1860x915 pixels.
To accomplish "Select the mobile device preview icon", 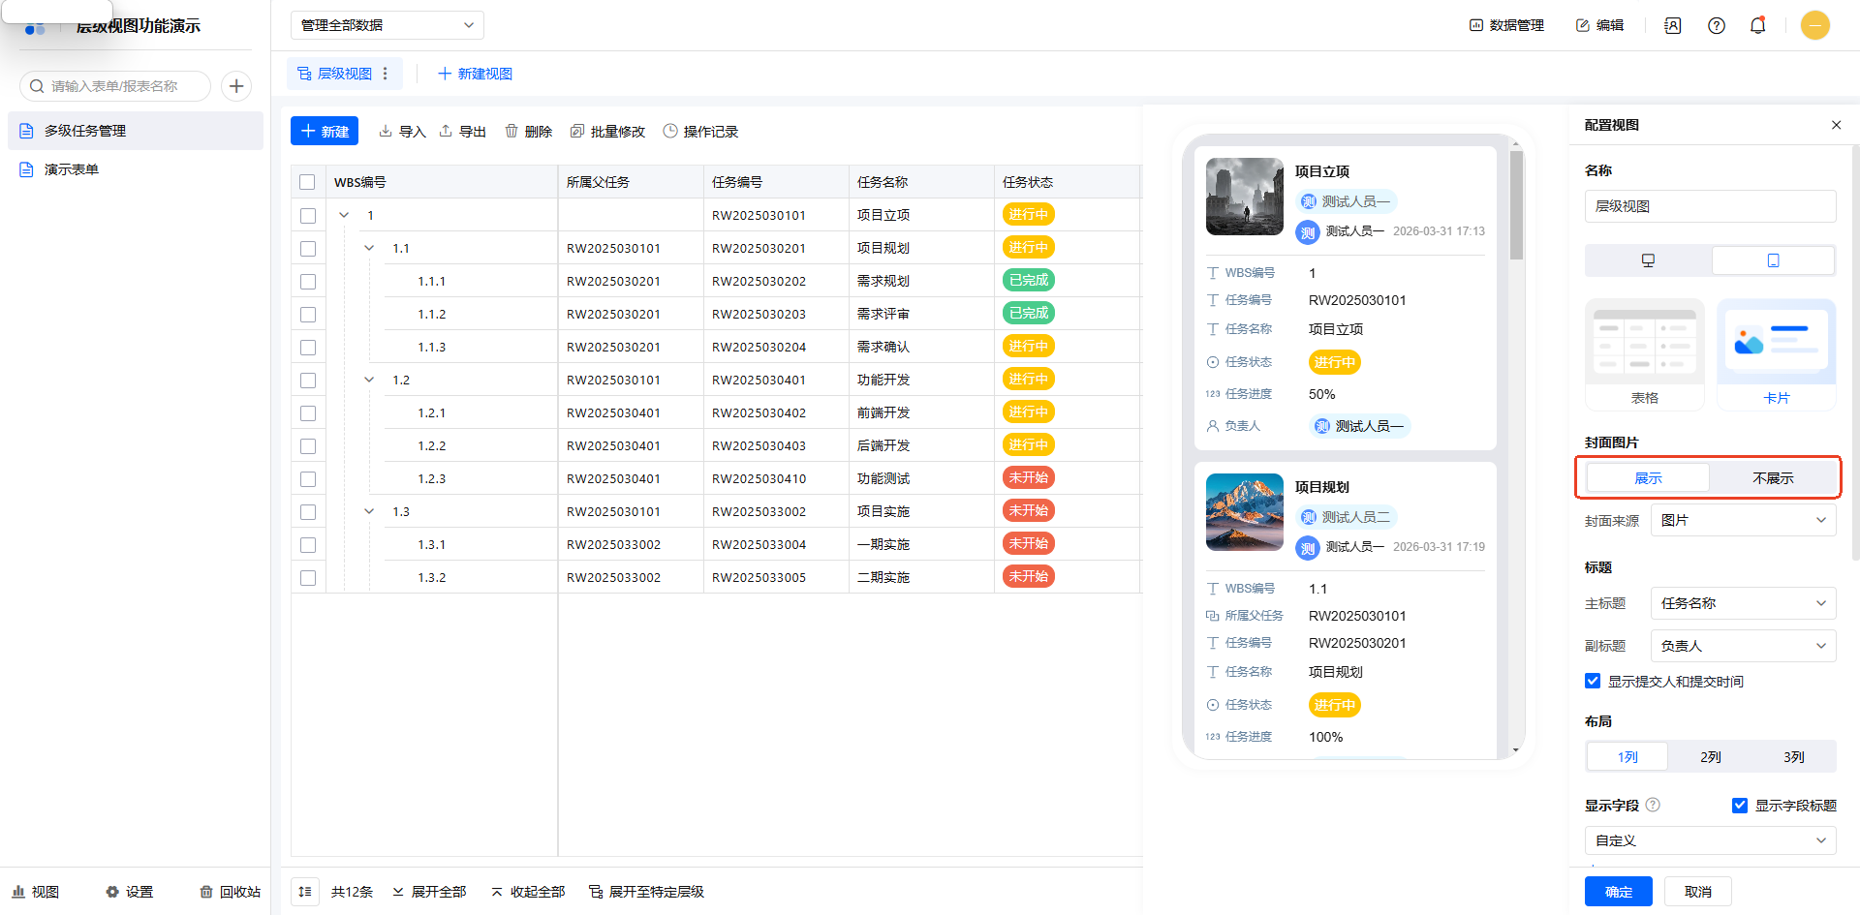I will [x=1773, y=260].
